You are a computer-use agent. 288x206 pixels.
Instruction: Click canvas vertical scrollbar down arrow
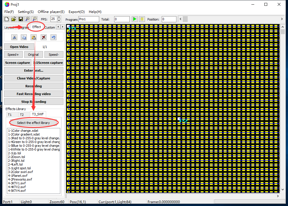(283, 190)
